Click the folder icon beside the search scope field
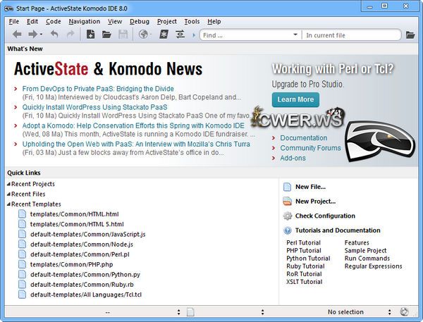The height and width of the screenshot is (322, 423). tap(411, 35)
